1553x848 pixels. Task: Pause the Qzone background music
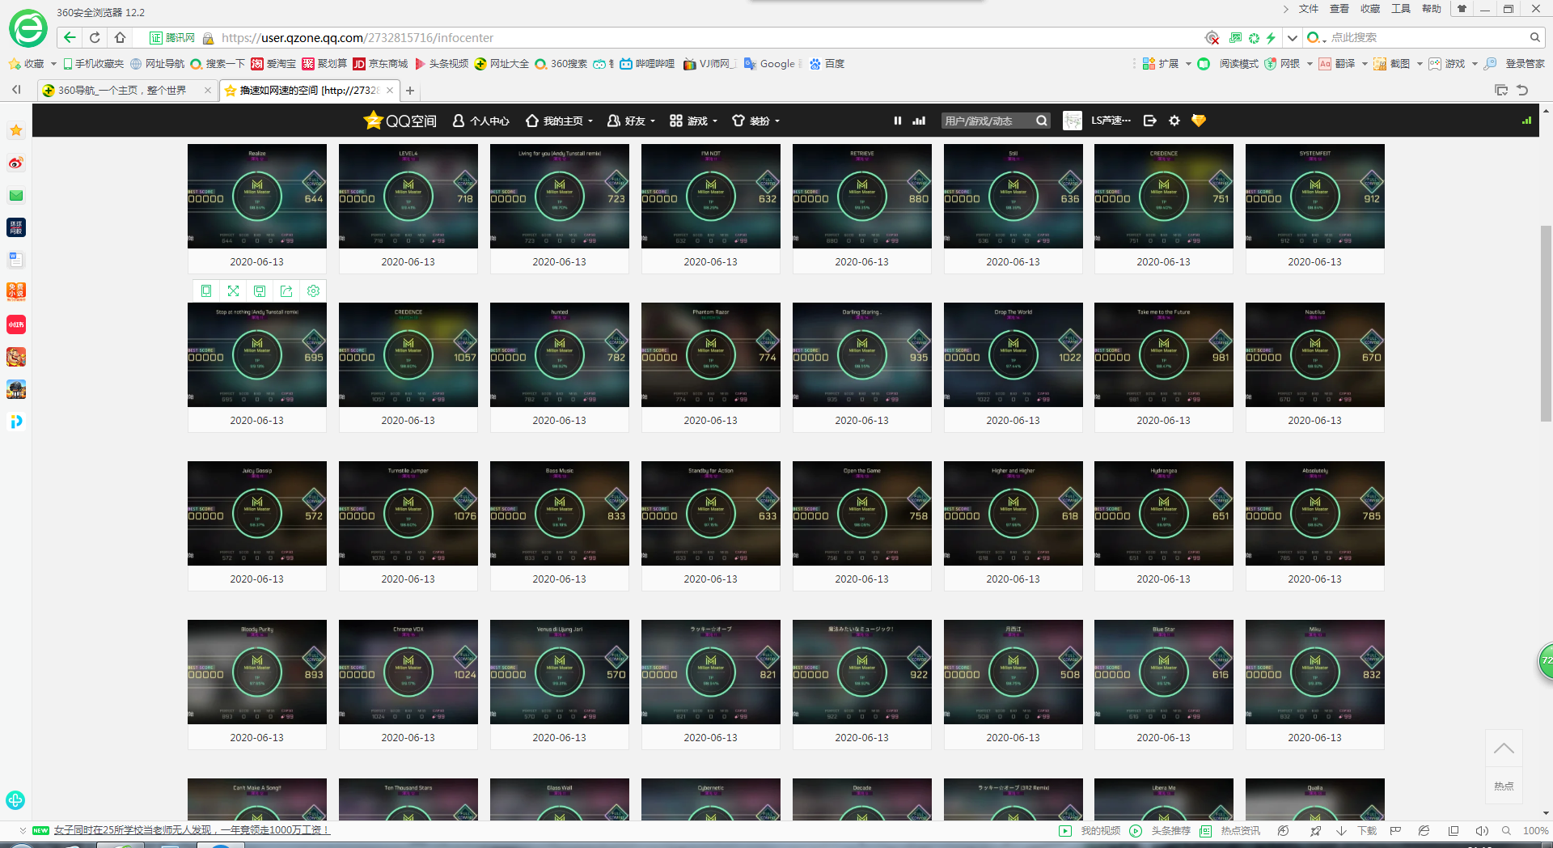pos(897,121)
